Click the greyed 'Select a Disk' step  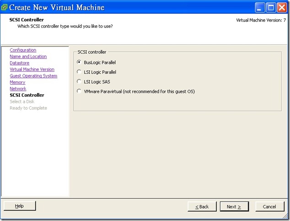22,101
